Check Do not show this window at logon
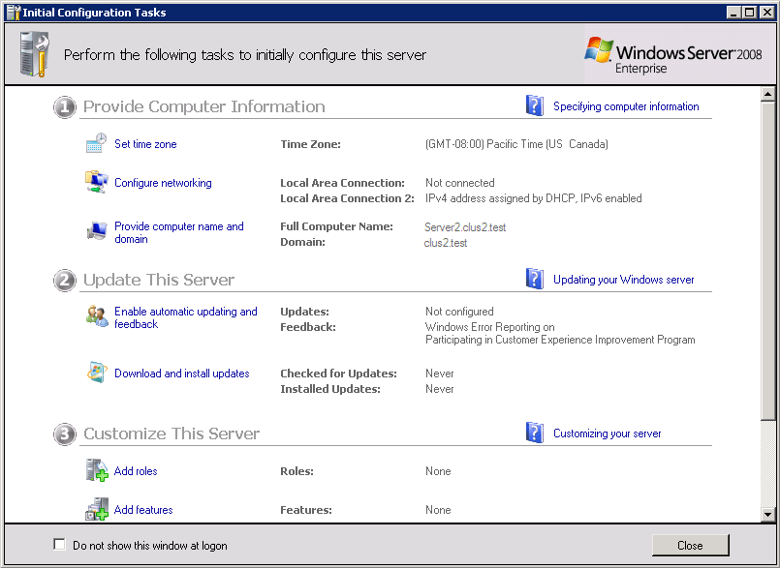 click(60, 544)
